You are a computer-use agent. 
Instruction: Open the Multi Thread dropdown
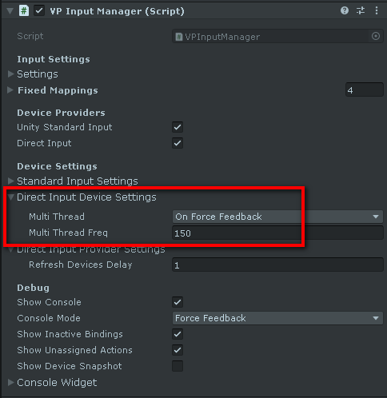coord(277,217)
